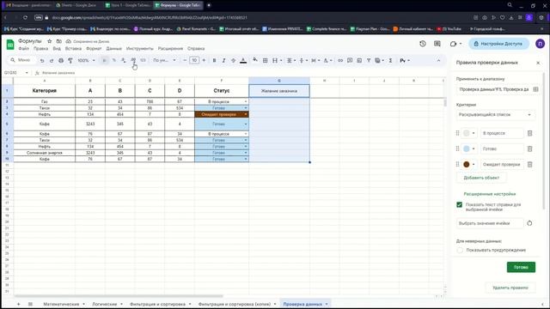550x309 pixels.
Task: Open the 123 number formats menu
Action: click(143, 61)
